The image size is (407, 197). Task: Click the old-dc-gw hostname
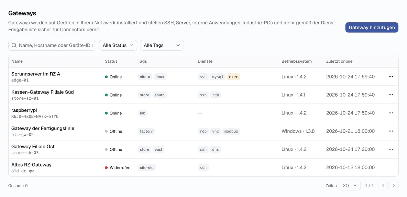pos(22,171)
